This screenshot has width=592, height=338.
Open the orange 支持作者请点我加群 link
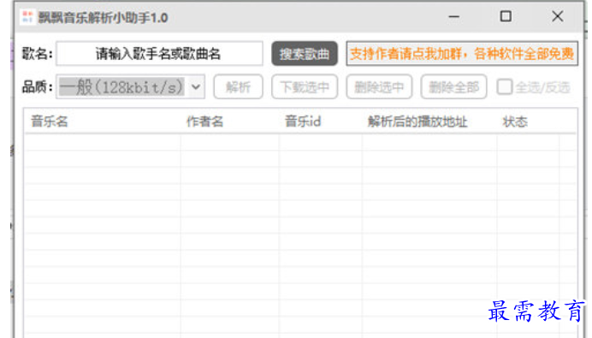point(462,54)
